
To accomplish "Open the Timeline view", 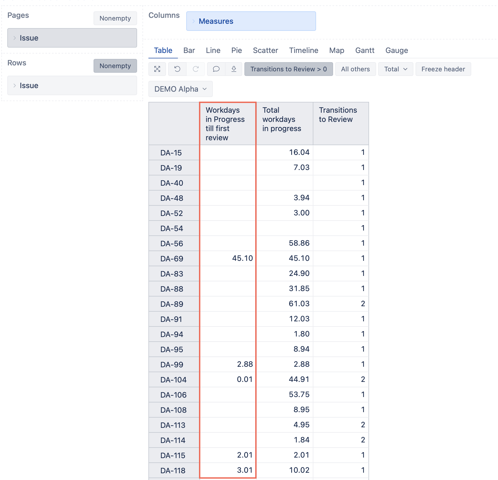I will [x=303, y=50].
